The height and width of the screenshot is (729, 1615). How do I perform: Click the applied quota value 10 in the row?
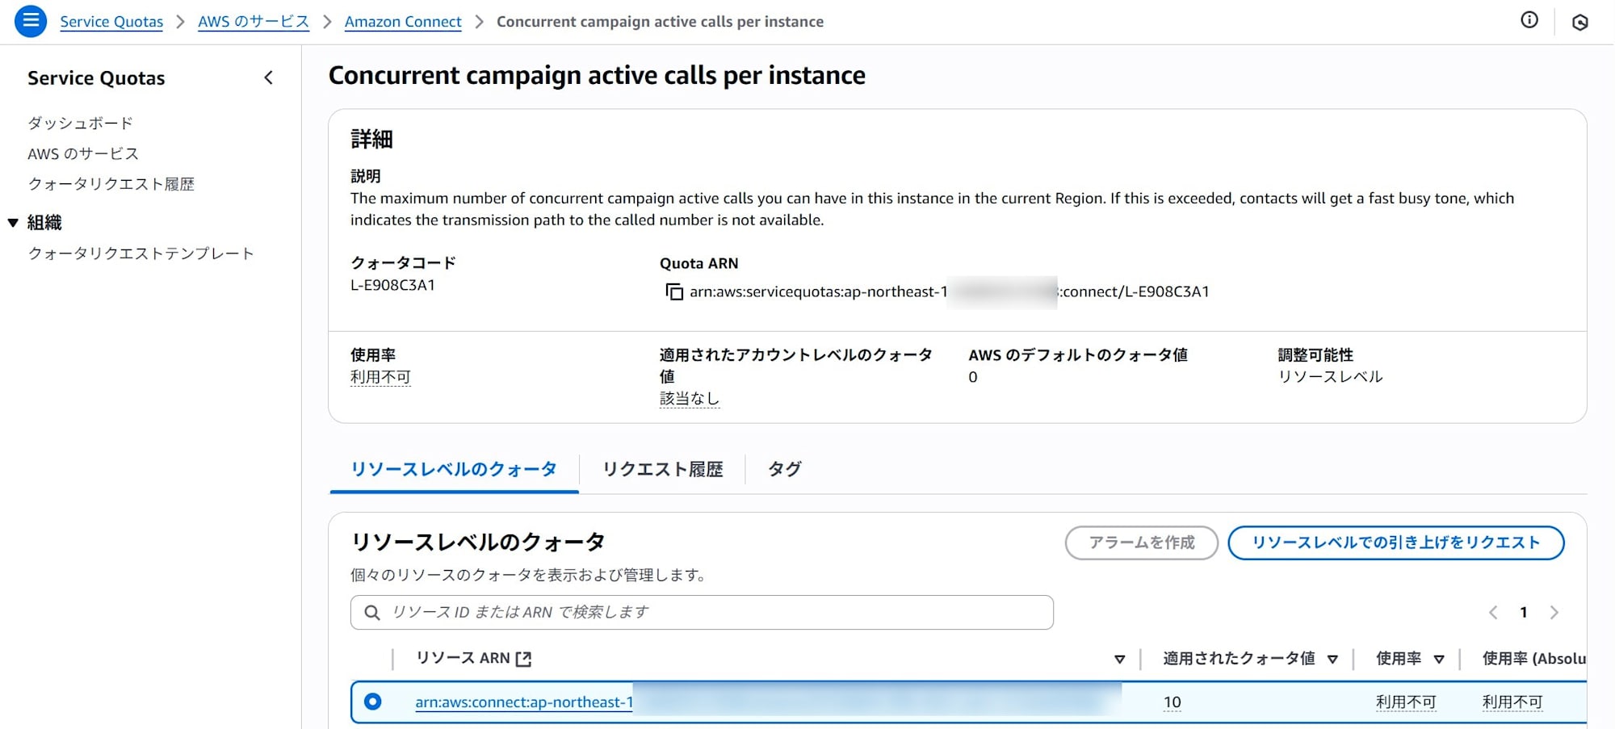click(x=1172, y=702)
